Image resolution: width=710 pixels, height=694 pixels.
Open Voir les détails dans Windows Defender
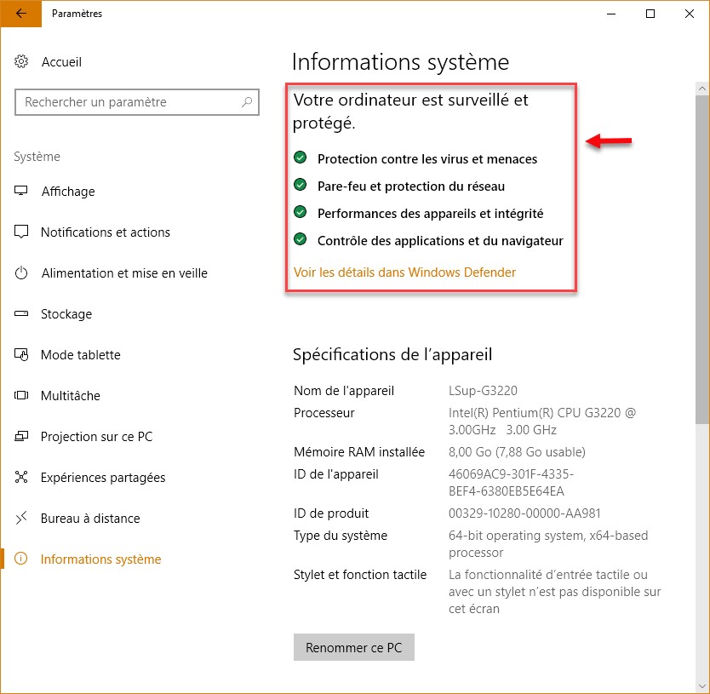(404, 272)
